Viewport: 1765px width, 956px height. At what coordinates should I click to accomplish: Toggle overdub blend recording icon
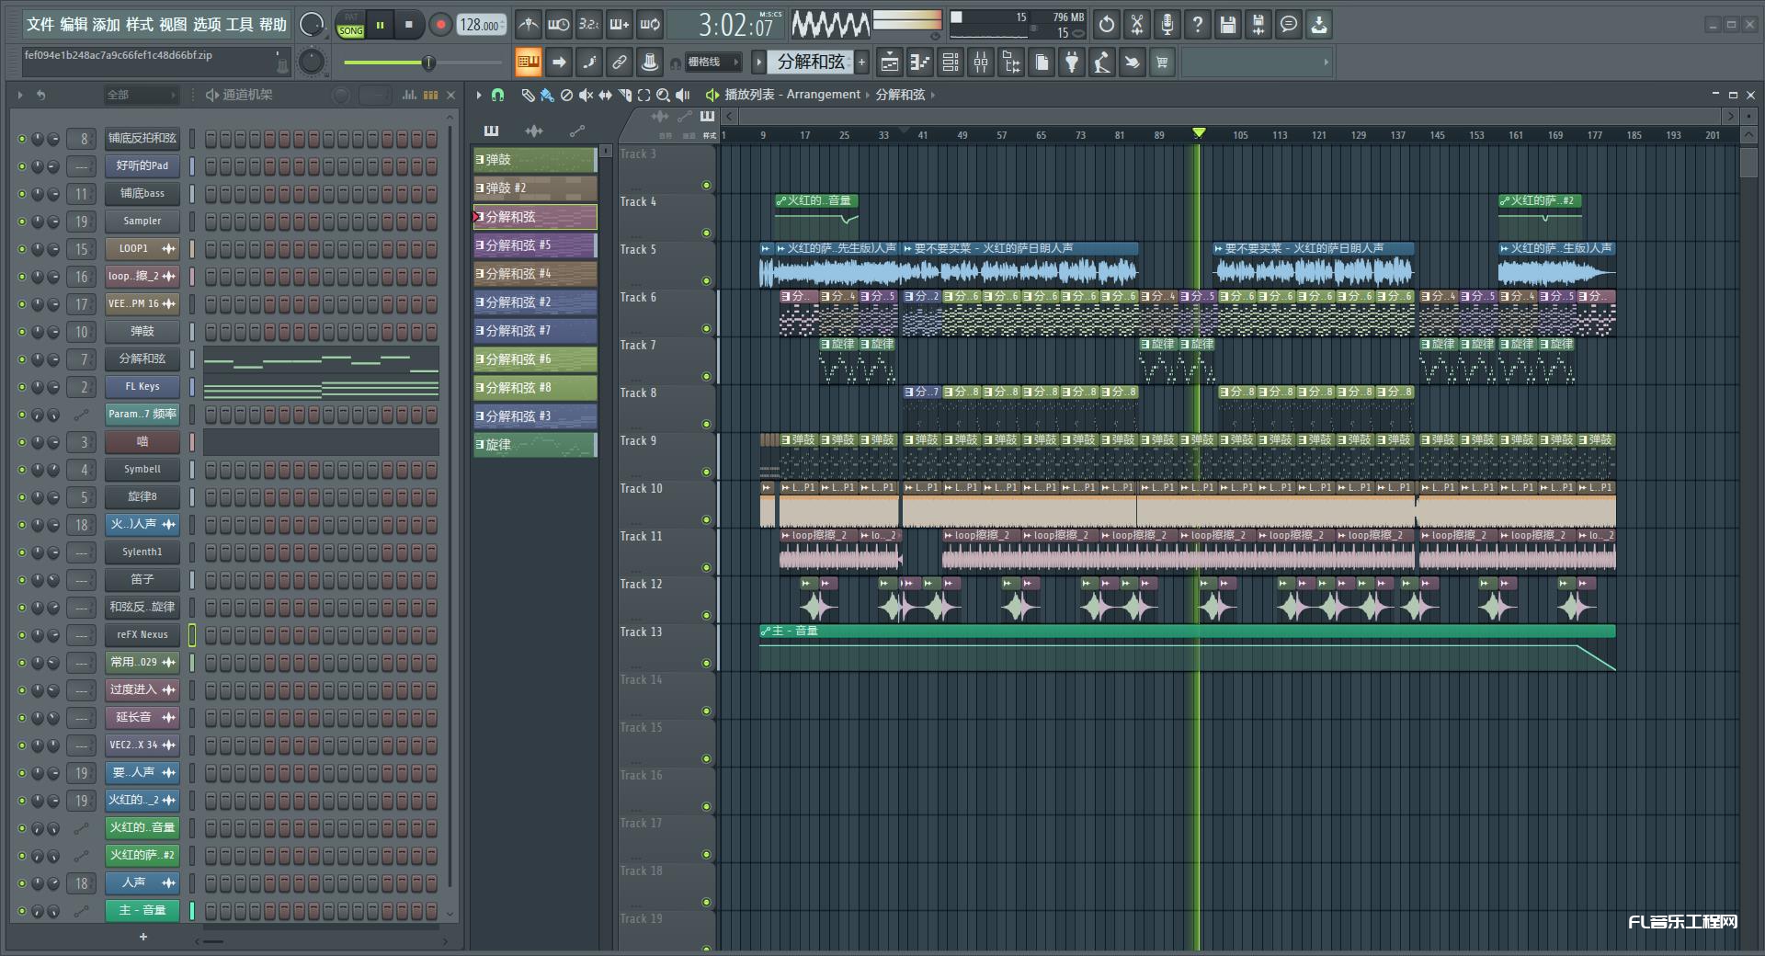pyautogui.click(x=620, y=25)
